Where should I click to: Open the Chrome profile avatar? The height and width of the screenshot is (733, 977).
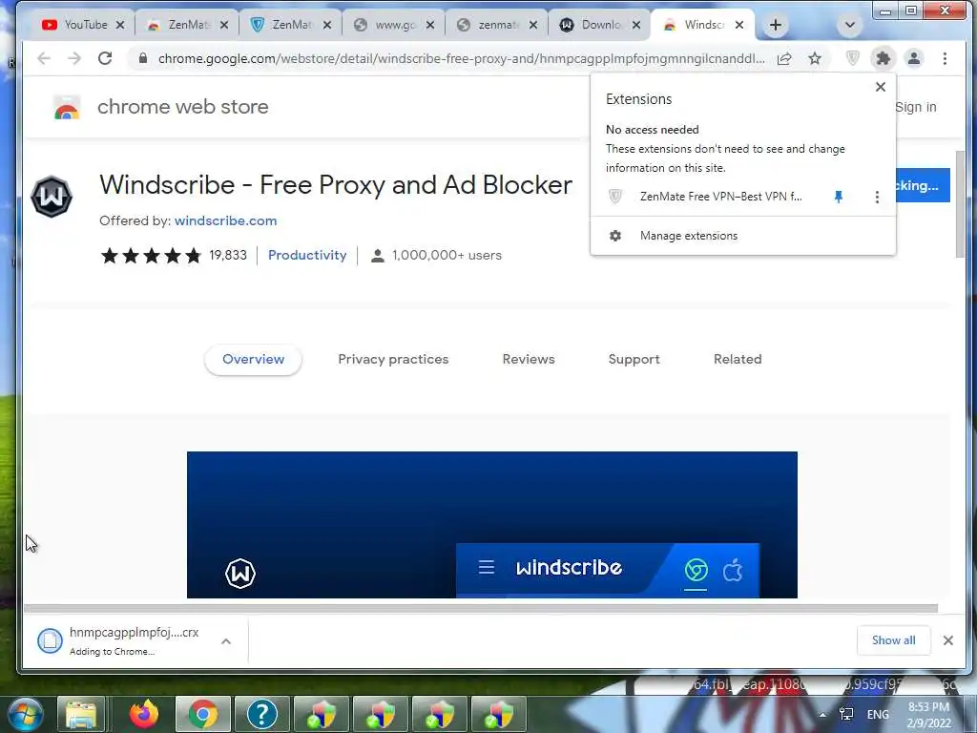[913, 58]
